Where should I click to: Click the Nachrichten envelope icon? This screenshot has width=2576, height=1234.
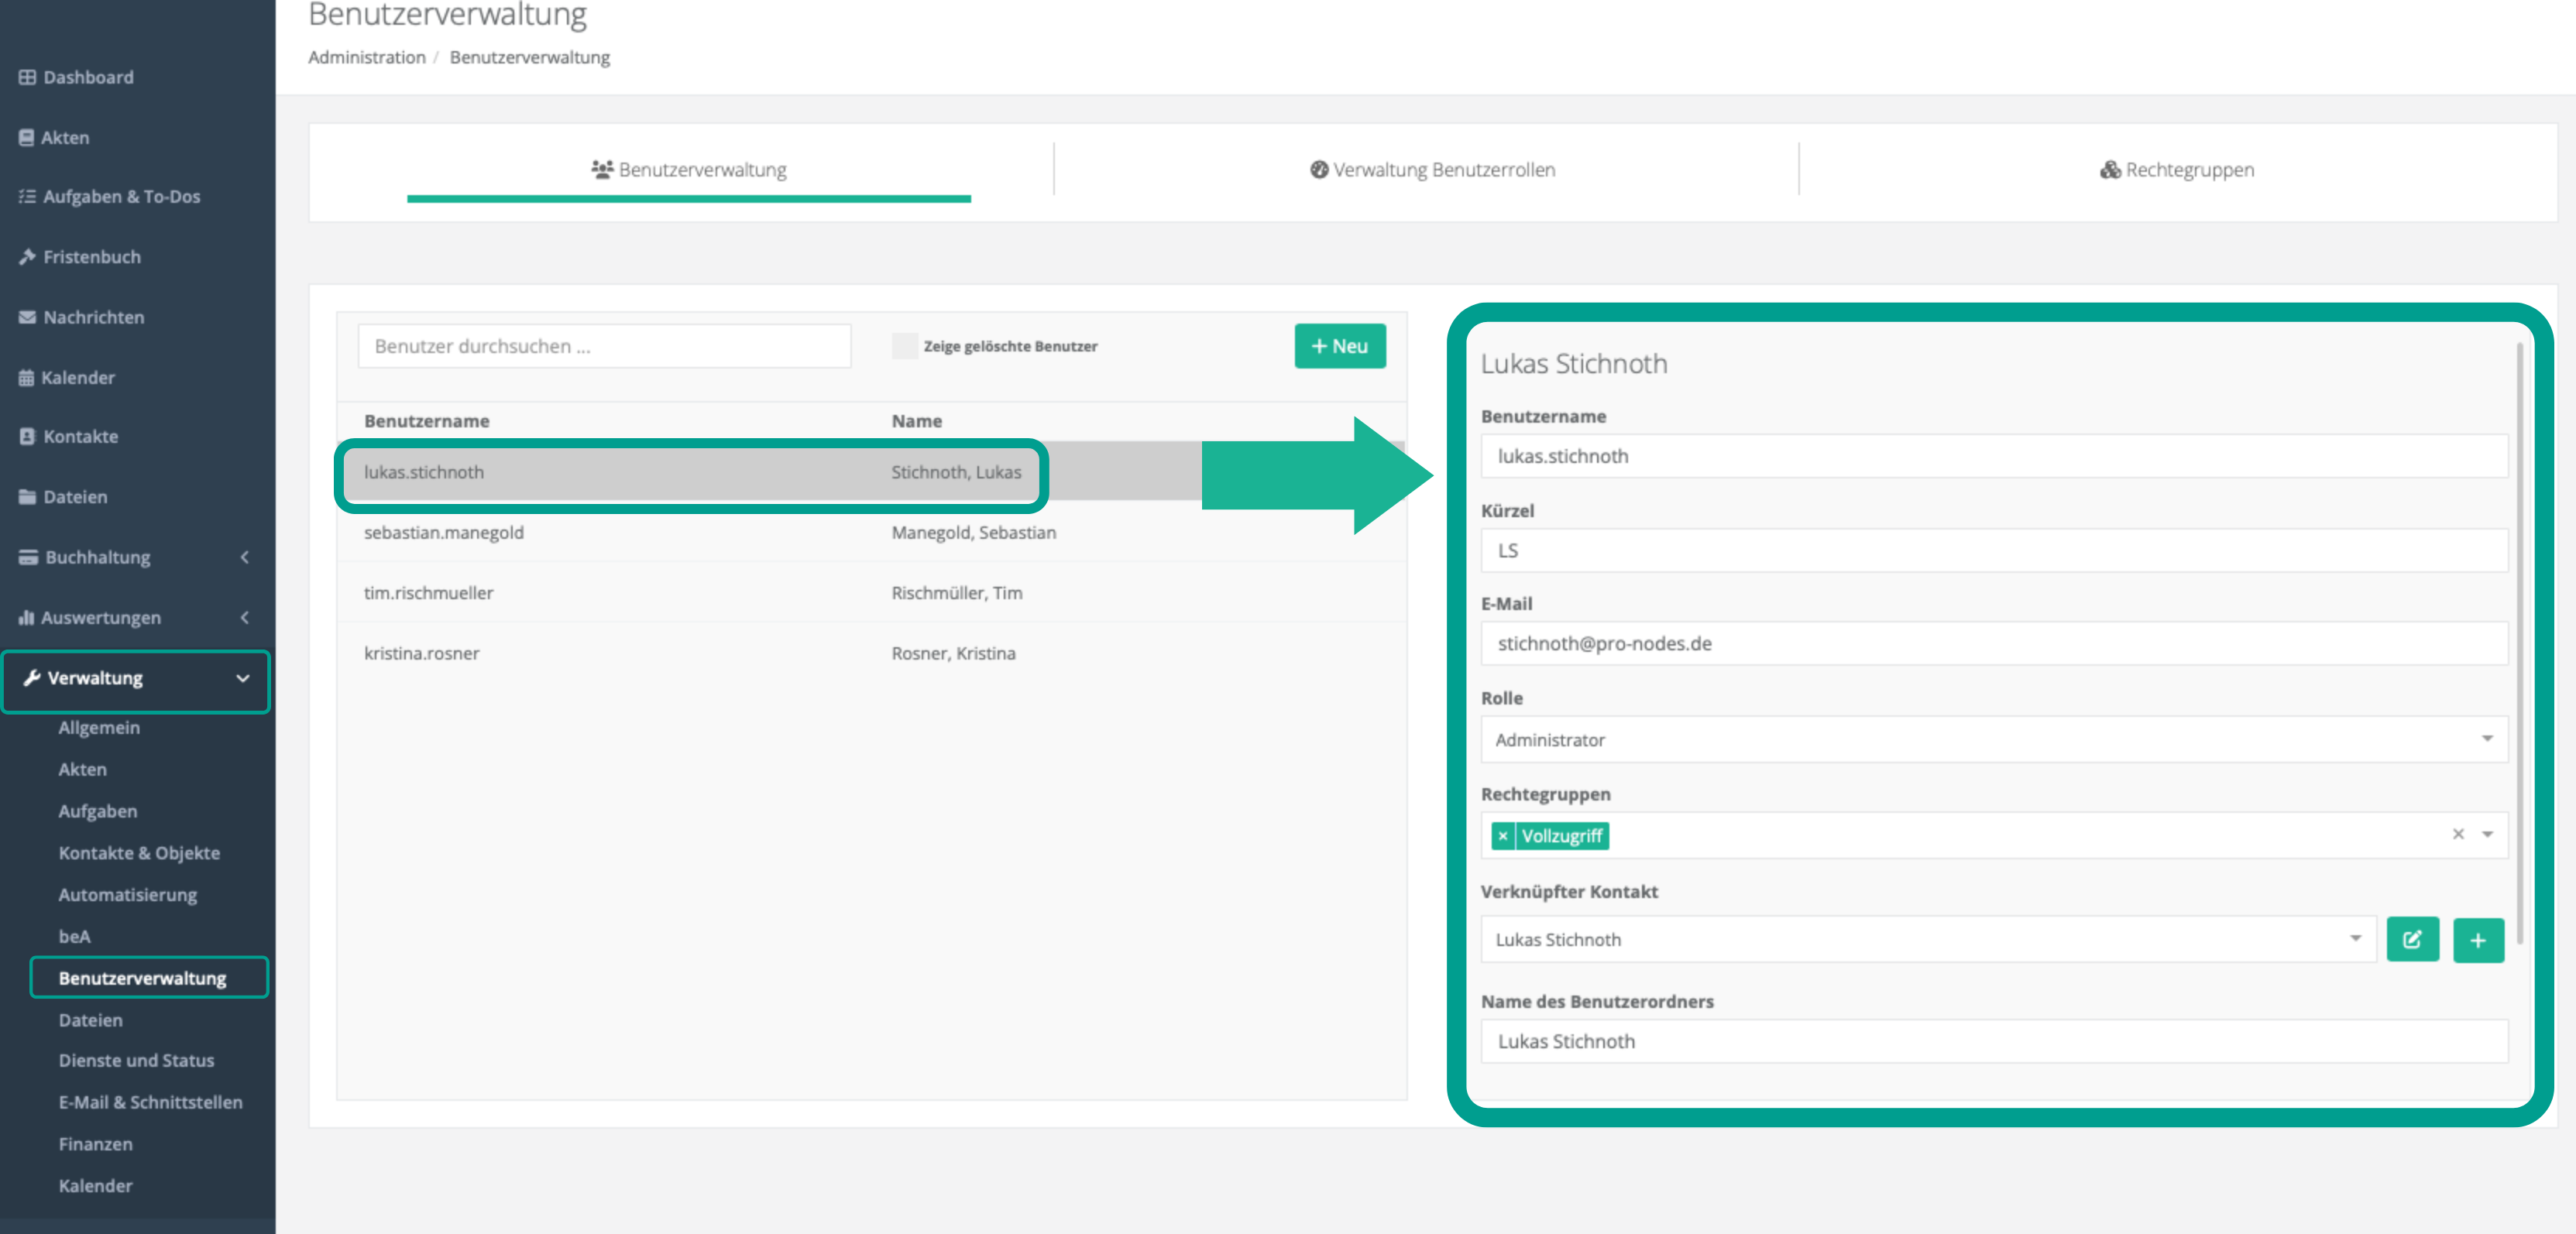pyautogui.click(x=27, y=317)
